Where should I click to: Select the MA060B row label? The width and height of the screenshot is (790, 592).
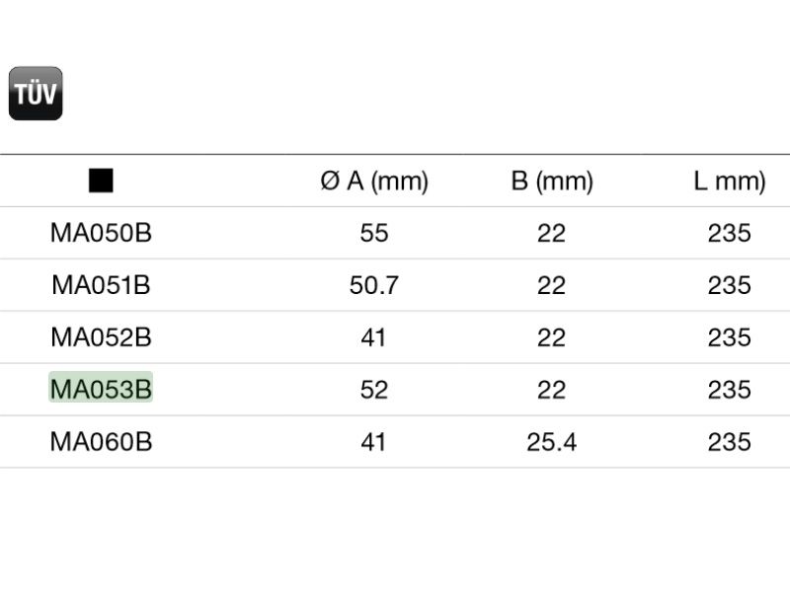[101, 442]
